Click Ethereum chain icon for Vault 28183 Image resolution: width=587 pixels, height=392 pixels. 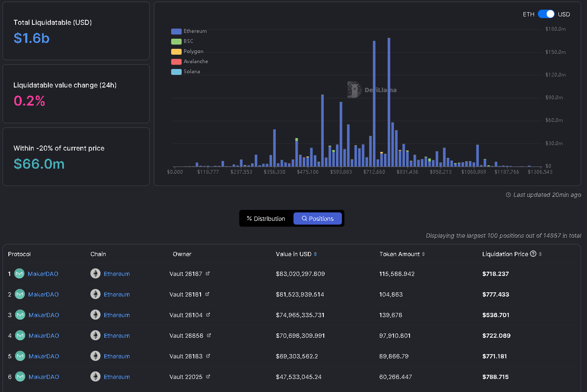point(95,356)
